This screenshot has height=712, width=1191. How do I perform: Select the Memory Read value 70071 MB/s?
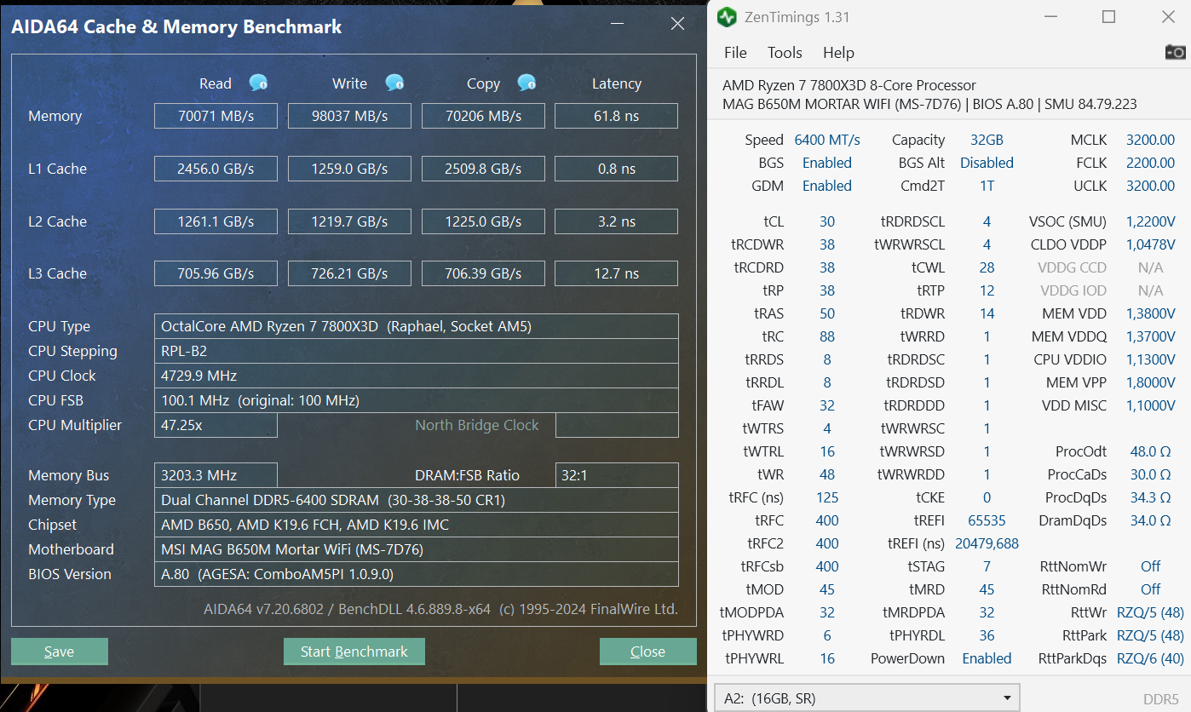(x=216, y=116)
